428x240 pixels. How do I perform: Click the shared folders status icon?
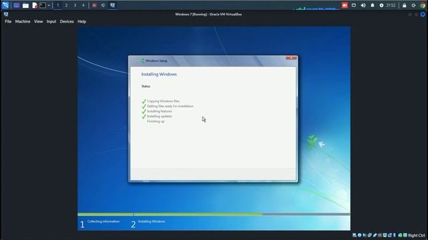[380, 235]
